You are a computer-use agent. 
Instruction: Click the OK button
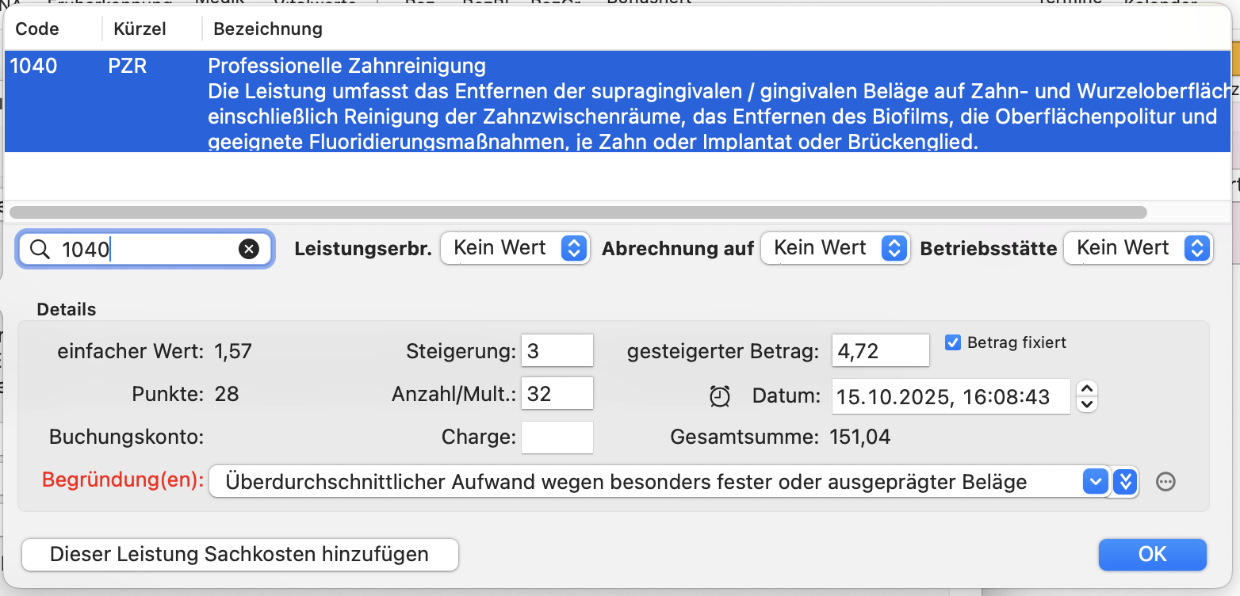pyautogui.click(x=1152, y=554)
